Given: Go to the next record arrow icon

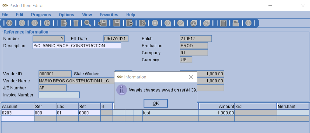Looking at the screenshot, I should (x=35, y=23).
